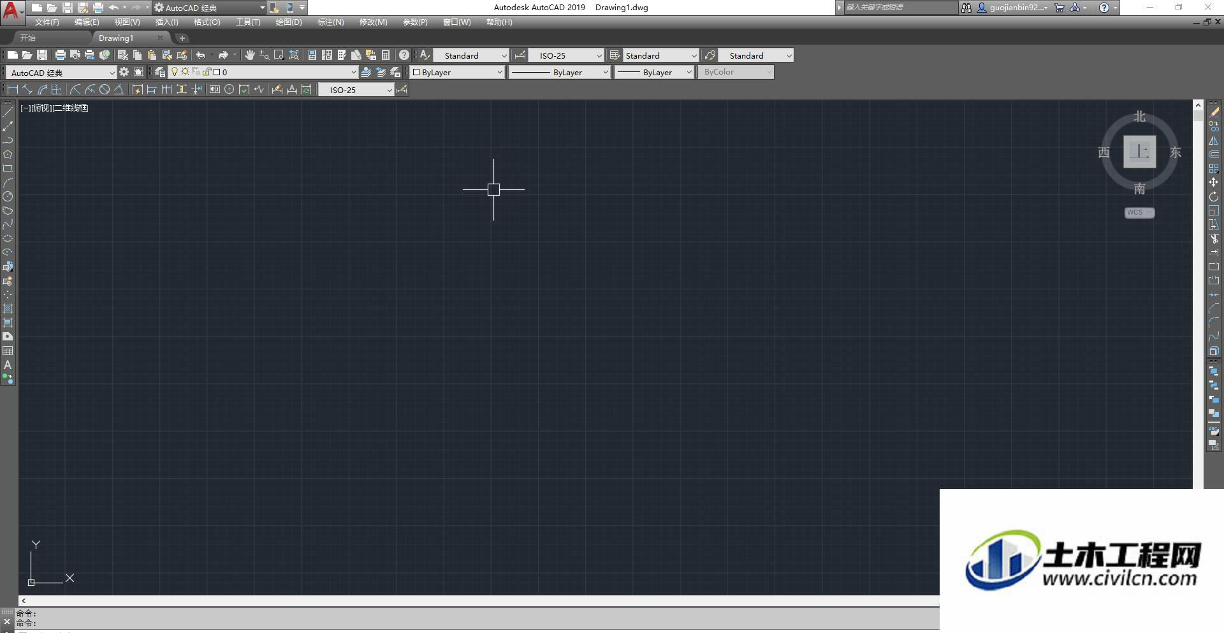Click the ViewCube 北 compass label
The image size is (1224, 633).
click(x=1139, y=117)
